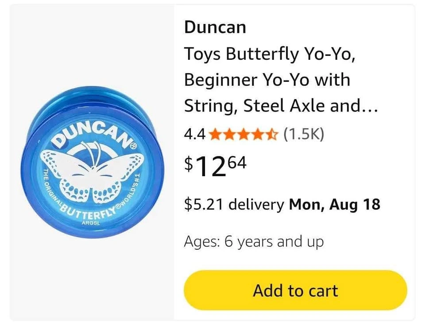Click the title's truncation ellipsis after Axle and
Image resolution: width=425 pixels, height=328 pixels.
[x=370, y=106]
